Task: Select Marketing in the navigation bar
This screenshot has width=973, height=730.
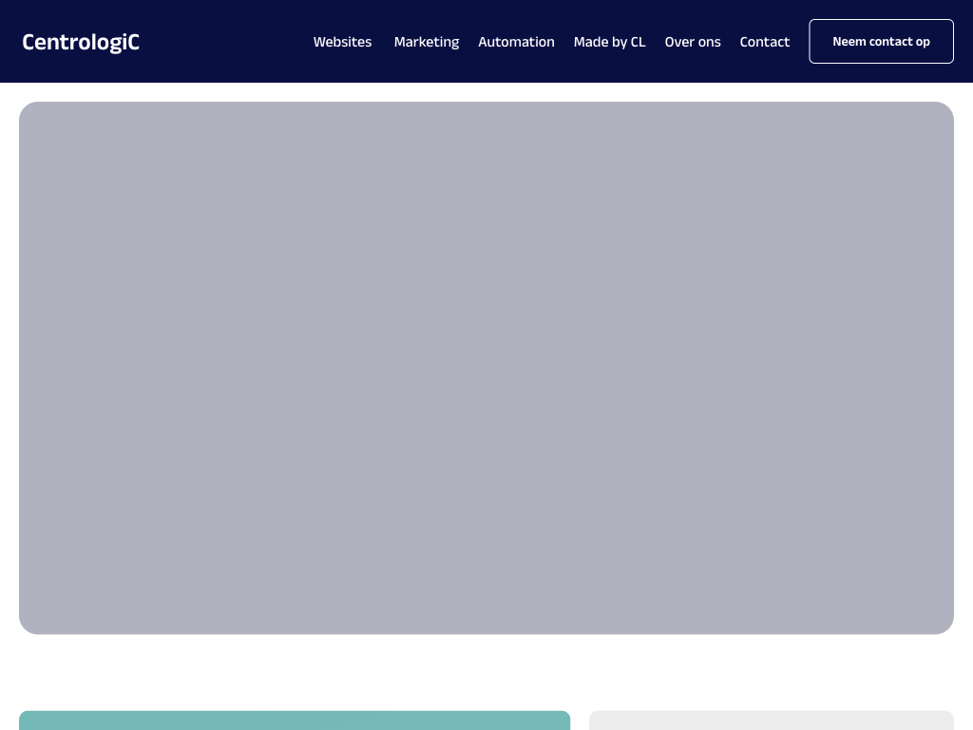Action: [x=426, y=42]
